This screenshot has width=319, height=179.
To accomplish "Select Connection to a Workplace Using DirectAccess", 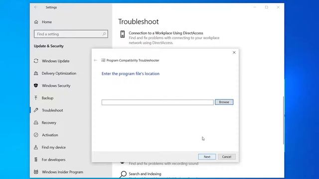I will coord(166,33).
